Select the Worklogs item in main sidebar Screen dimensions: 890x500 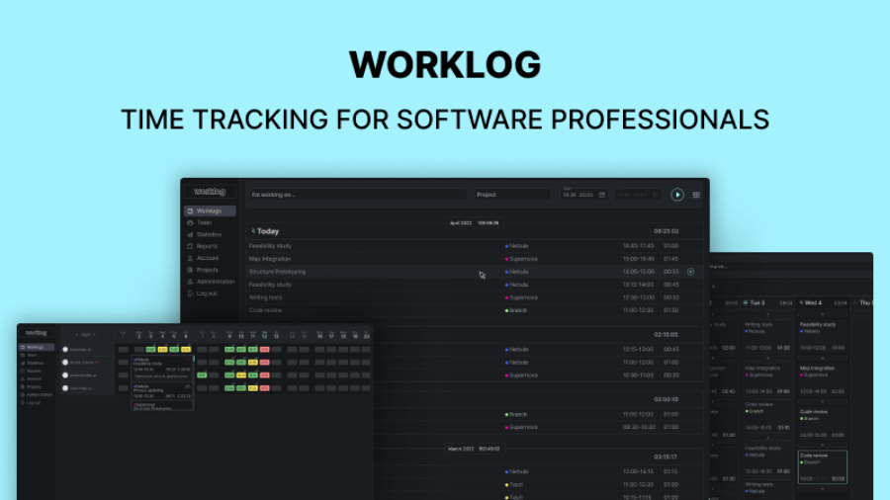pyautogui.click(x=209, y=211)
